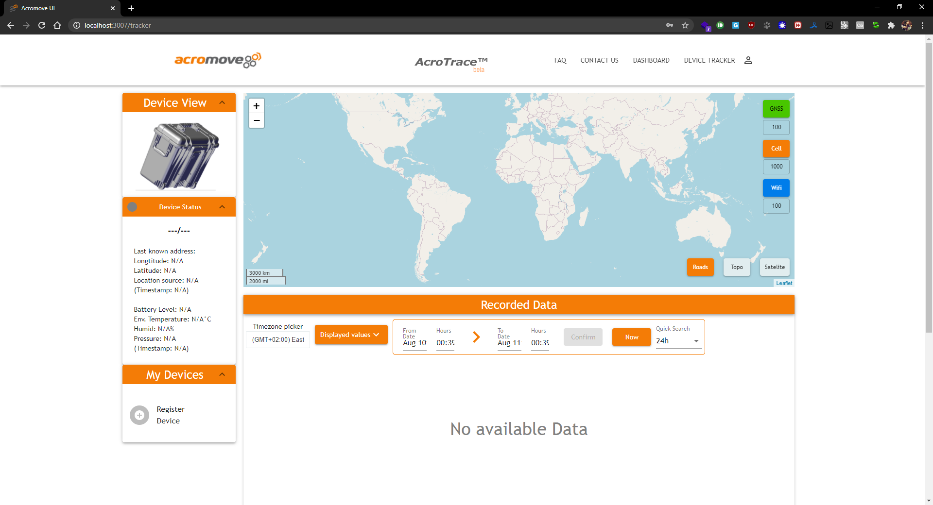Switch map to Satelite layer

tap(774, 267)
